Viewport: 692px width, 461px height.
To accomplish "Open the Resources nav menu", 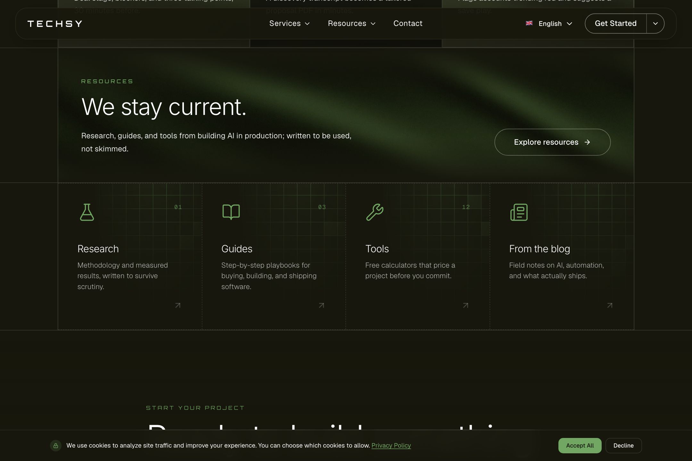I will tap(351, 23).
